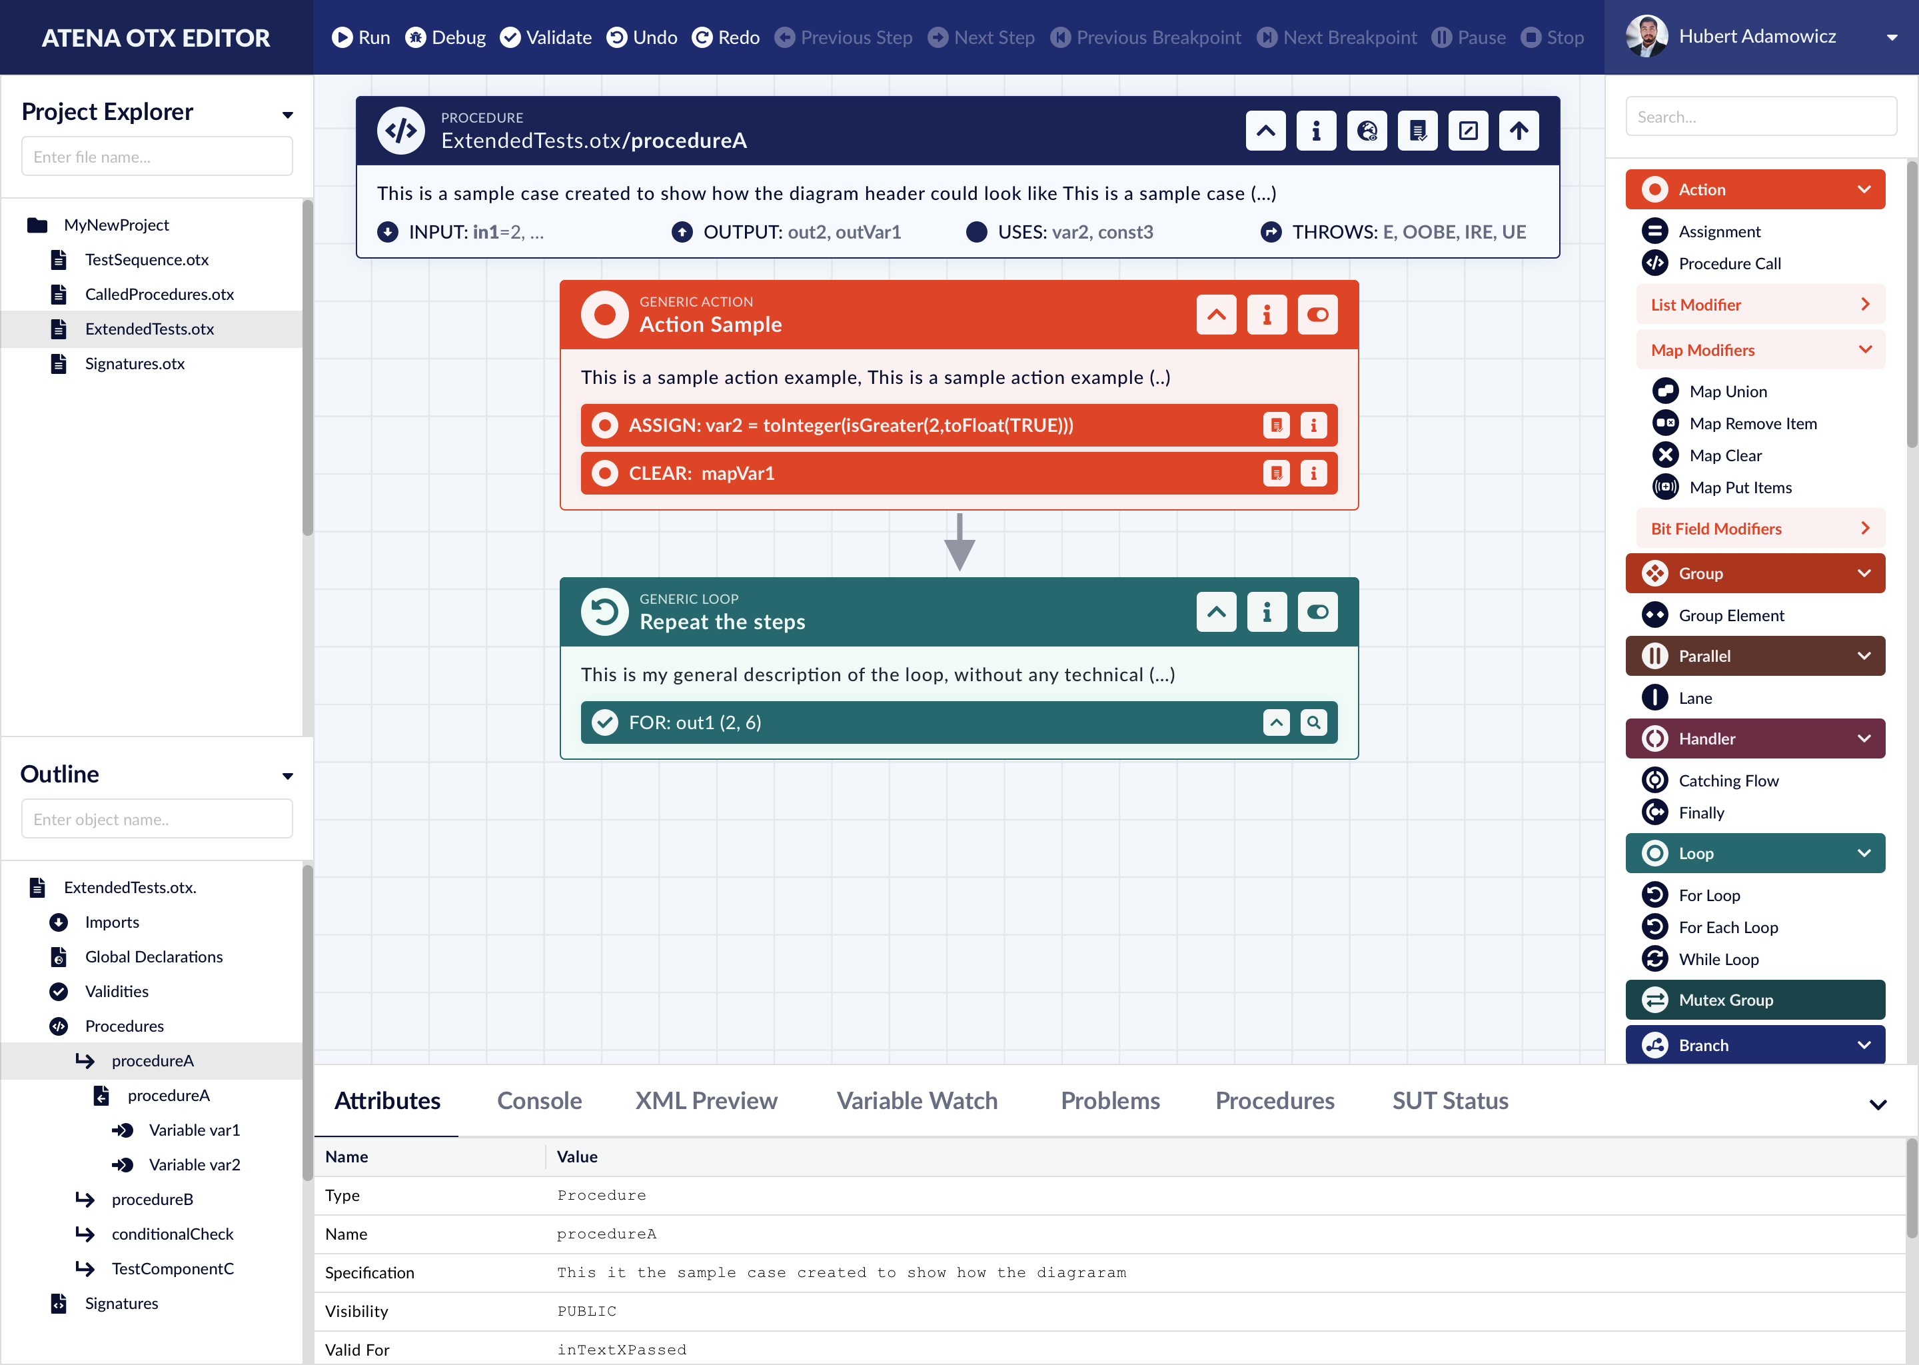The width and height of the screenshot is (1919, 1365).
Task: Collapse the Repeat the steps loop block
Action: 1216,612
